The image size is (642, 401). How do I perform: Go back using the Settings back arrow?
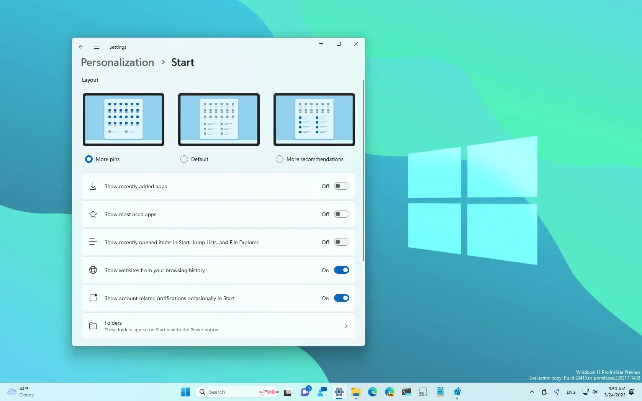click(81, 47)
